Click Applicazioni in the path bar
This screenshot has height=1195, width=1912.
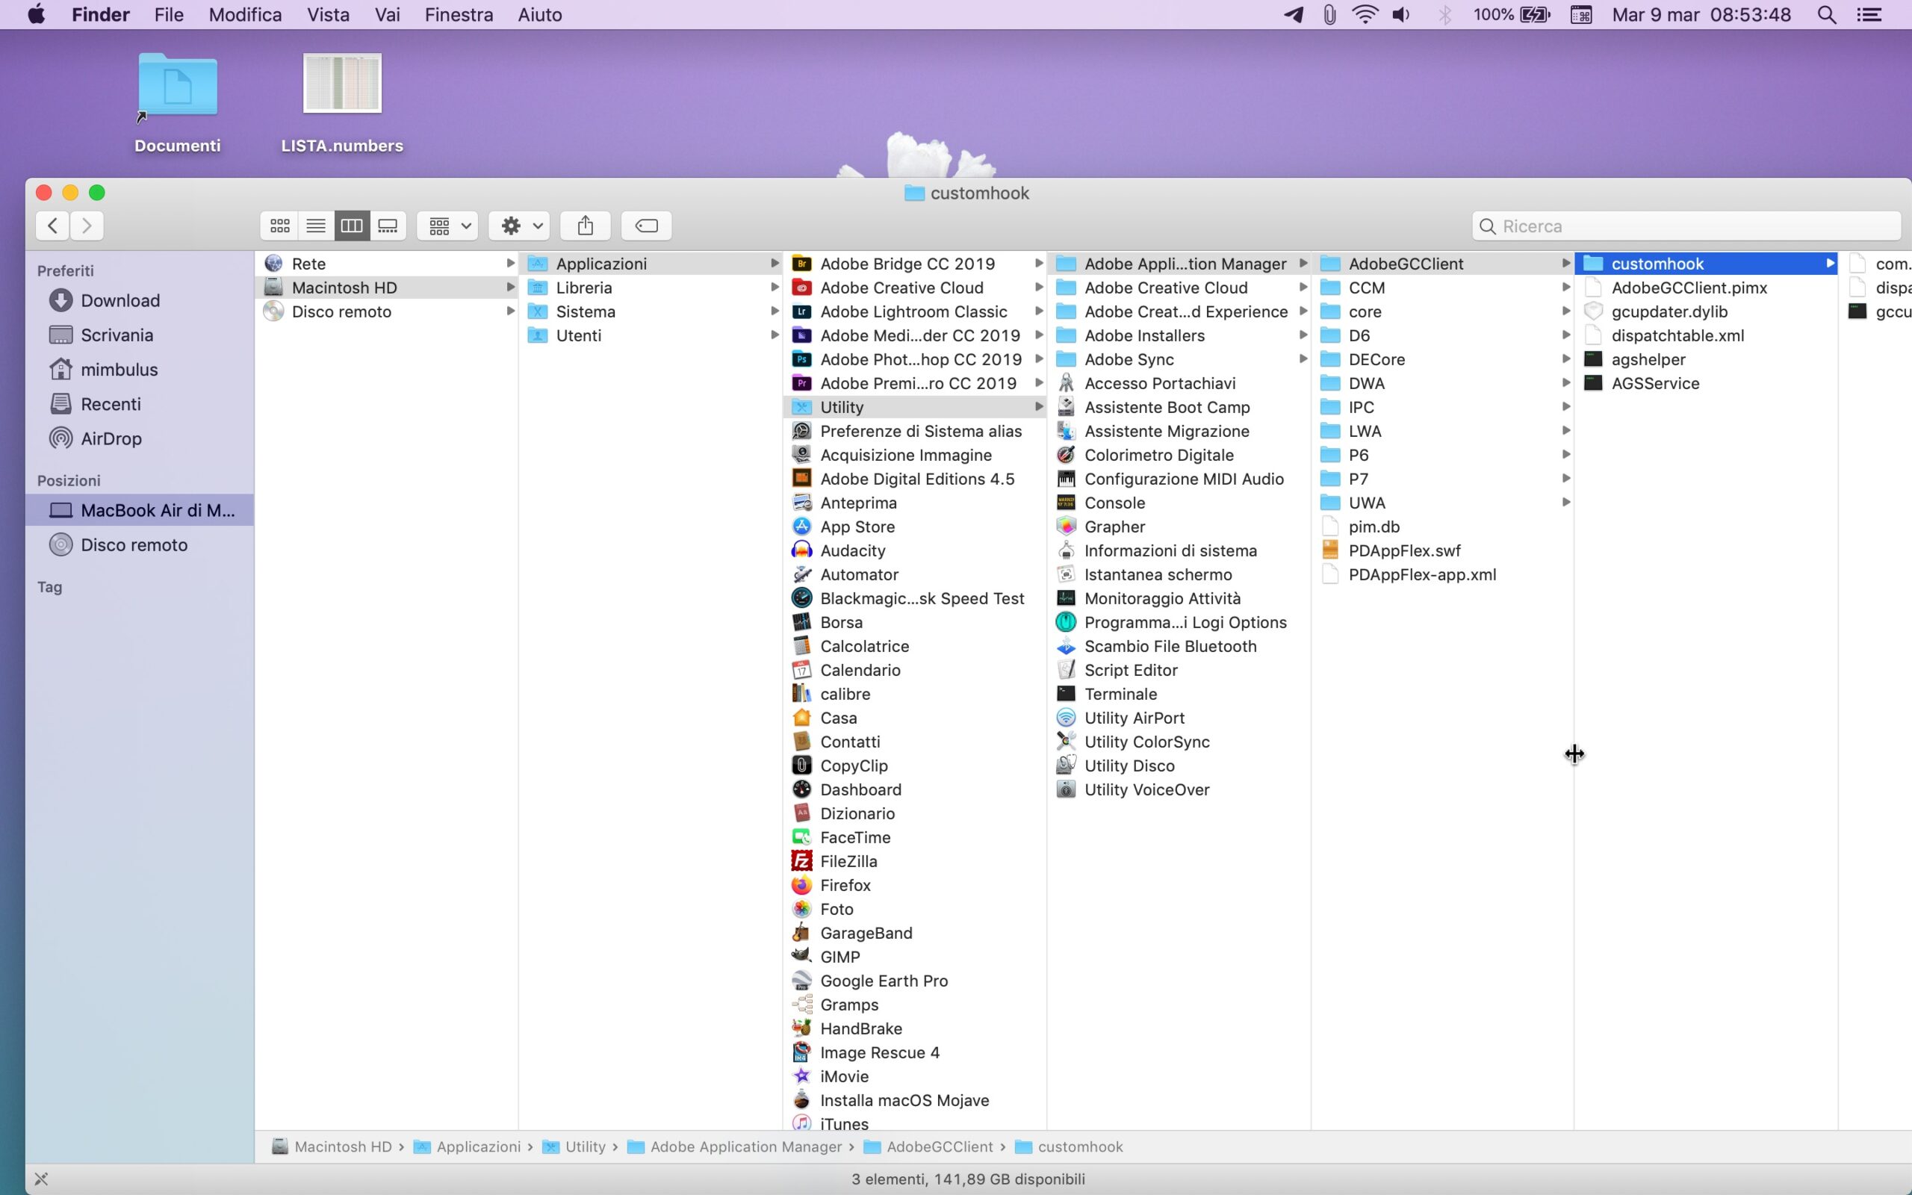tap(477, 1146)
